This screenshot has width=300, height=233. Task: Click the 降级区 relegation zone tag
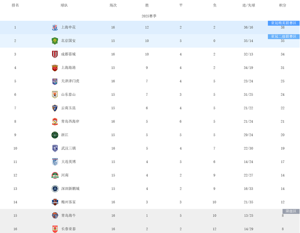point(290,211)
